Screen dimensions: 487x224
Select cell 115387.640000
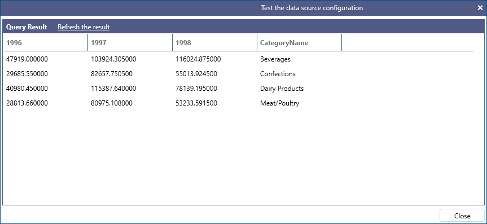[x=113, y=89]
